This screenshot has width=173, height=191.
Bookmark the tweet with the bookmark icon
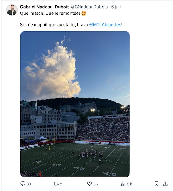[156, 184]
